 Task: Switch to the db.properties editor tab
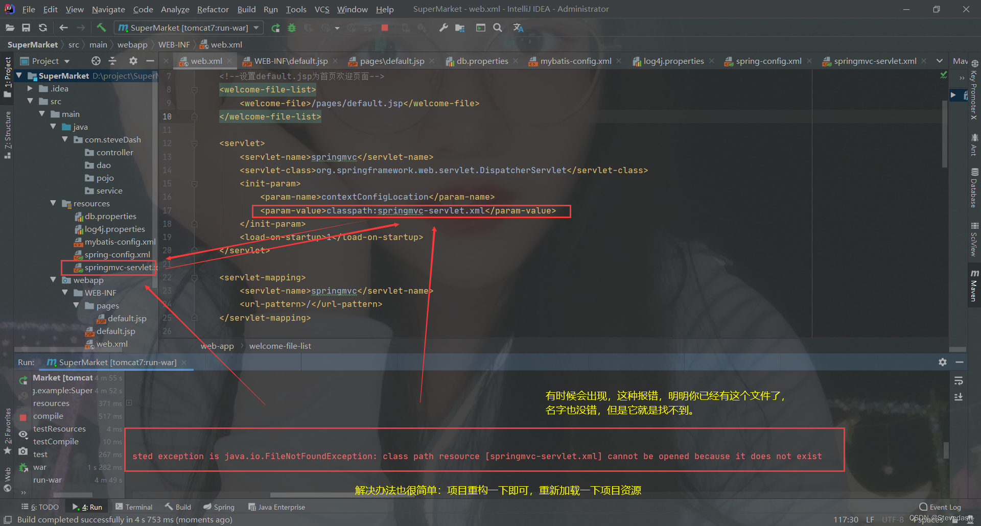pyautogui.click(x=482, y=61)
